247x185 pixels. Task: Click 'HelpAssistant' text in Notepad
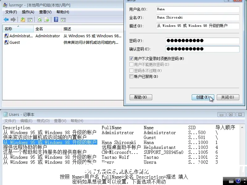tap(160, 147)
